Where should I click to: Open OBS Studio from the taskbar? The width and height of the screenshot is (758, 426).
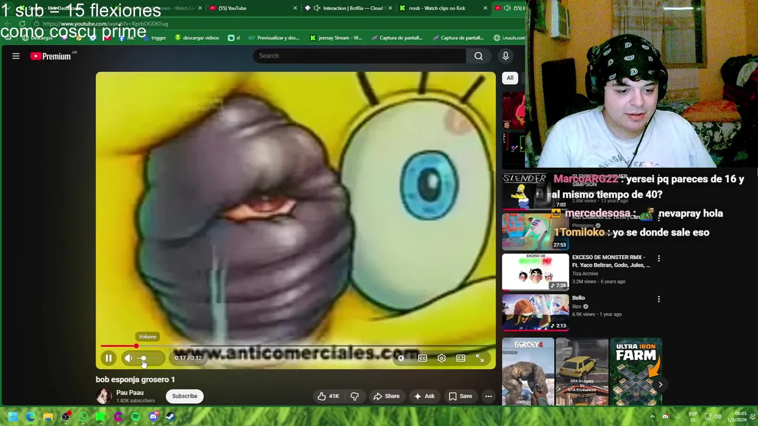[x=66, y=417]
